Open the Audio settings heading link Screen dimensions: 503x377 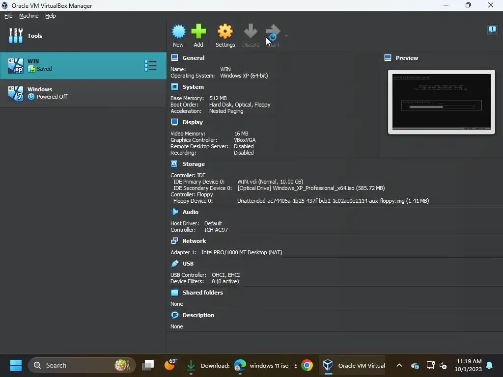tap(190, 212)
